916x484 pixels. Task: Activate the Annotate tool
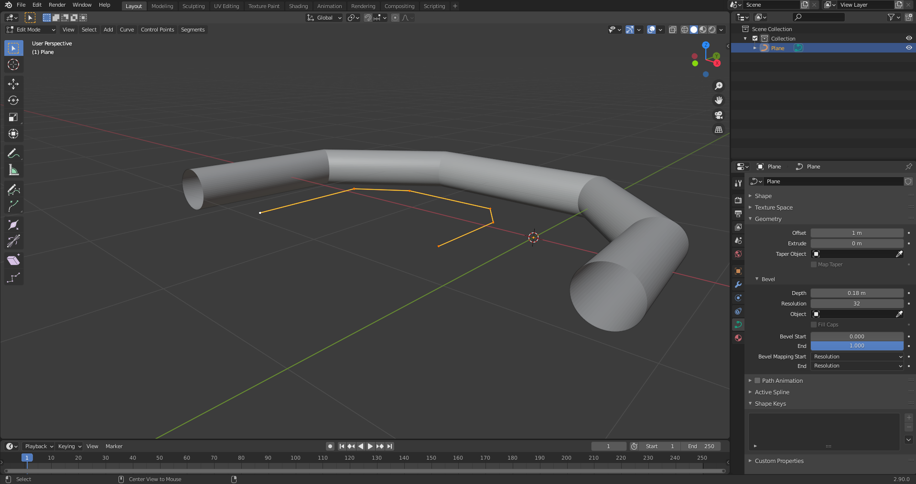tap(13, 153)
